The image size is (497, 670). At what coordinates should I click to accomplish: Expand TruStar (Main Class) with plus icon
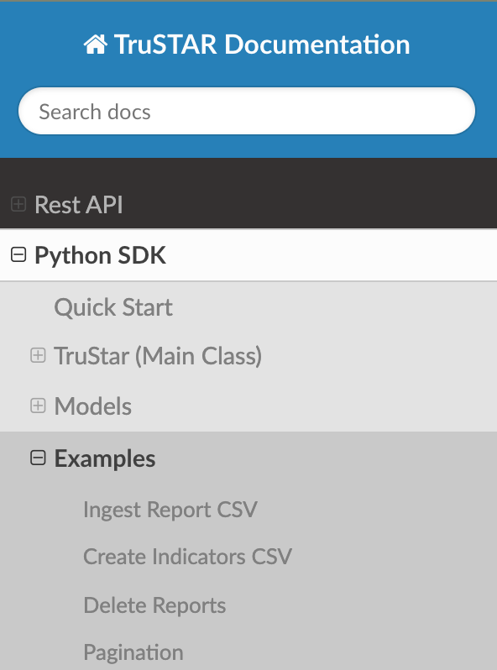point(38,355)
